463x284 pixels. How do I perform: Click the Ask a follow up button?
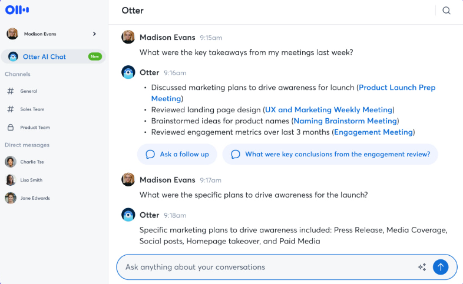tap(177, 154)
